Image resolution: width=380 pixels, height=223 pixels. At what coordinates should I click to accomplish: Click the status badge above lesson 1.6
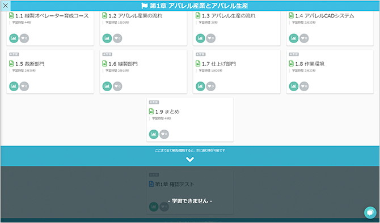(107, 54)
